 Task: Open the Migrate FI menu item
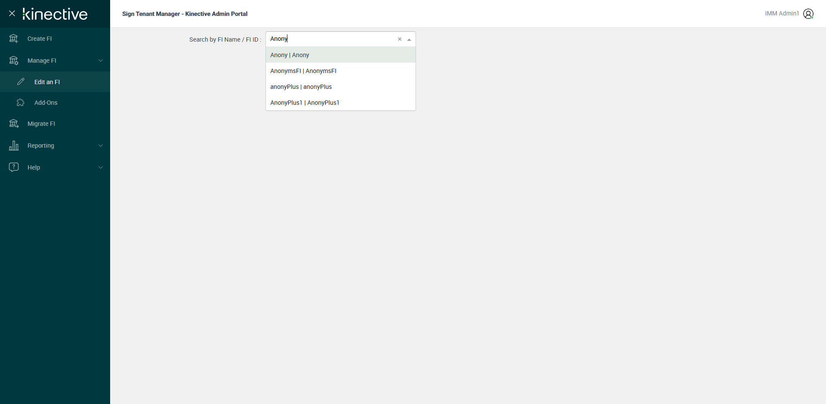(55, 124)
